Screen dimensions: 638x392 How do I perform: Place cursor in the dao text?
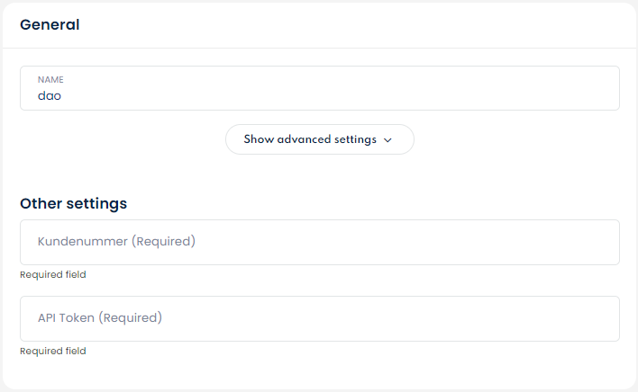49,94
